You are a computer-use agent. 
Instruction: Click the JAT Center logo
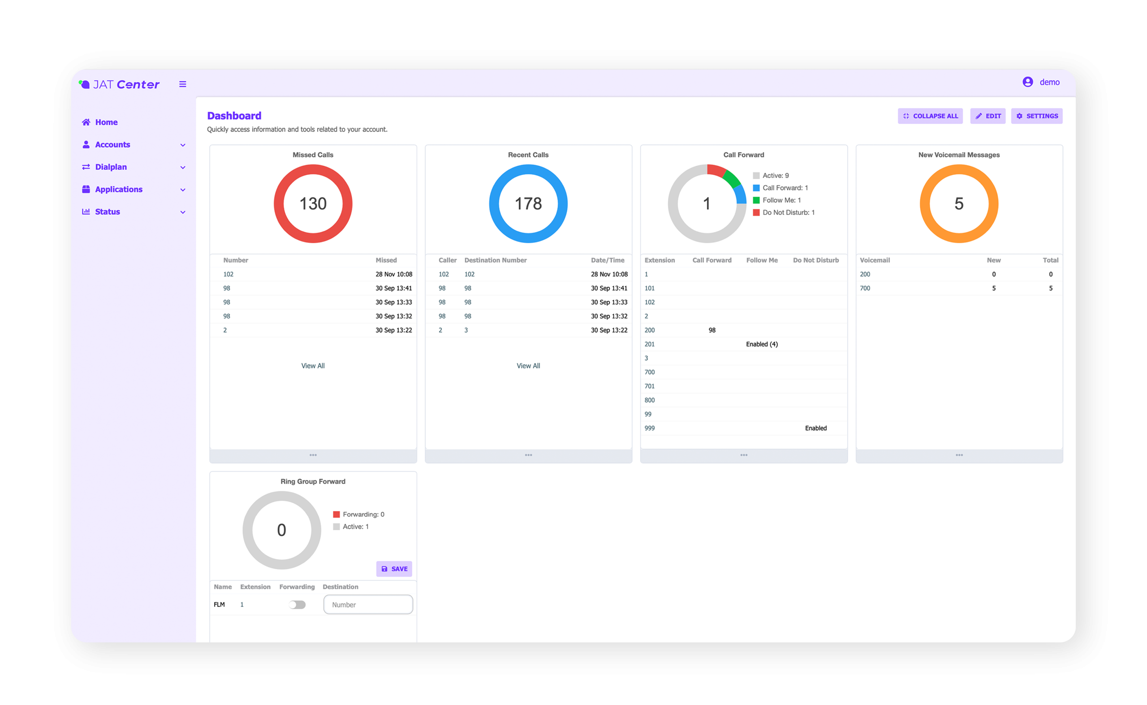coord(120,84)
